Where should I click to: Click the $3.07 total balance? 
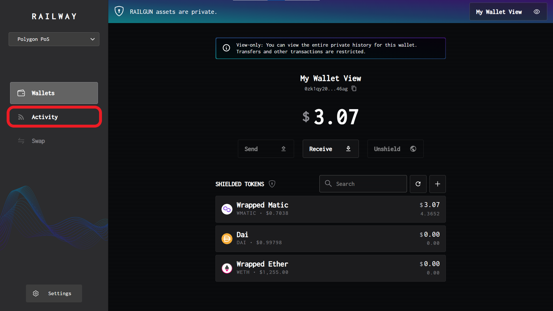click(x=330, y=117)
